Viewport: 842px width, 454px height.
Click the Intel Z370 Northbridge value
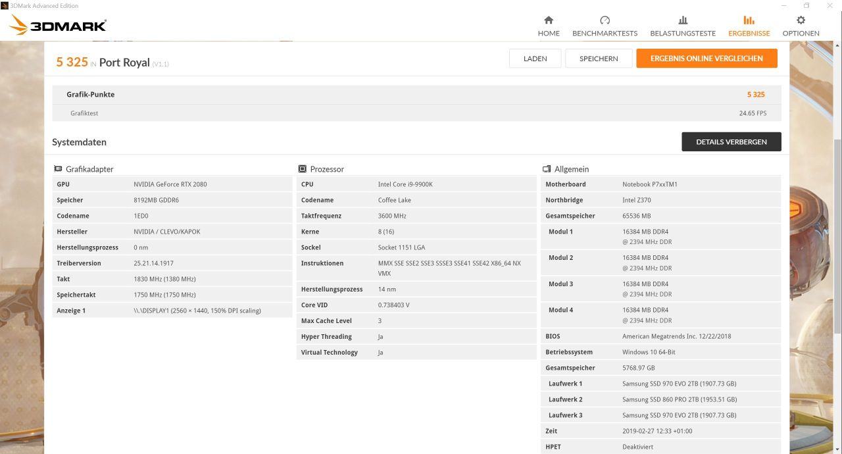click(x=637, y=200)
